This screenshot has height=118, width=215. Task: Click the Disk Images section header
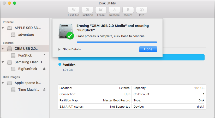11,77
